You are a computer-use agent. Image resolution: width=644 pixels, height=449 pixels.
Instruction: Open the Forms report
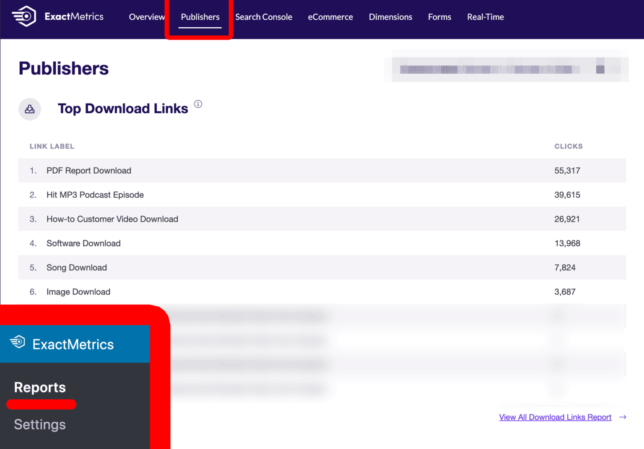(439, 17)
